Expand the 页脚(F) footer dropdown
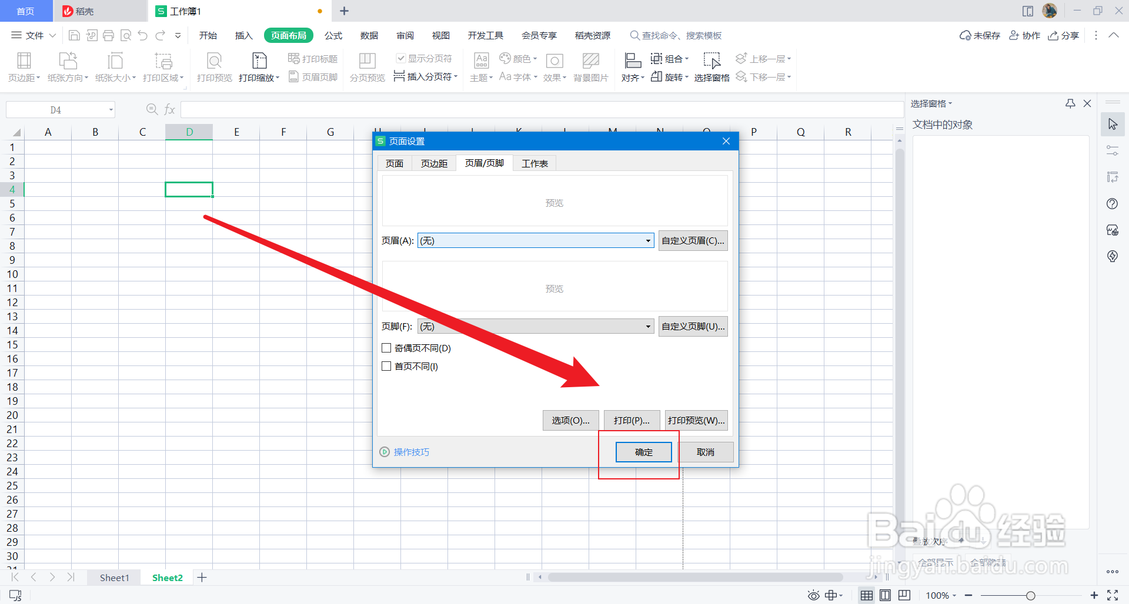1129x604 pixels. tap(648, 326)
